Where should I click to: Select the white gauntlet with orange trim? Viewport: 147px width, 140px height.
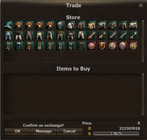[x=133, y=36]
